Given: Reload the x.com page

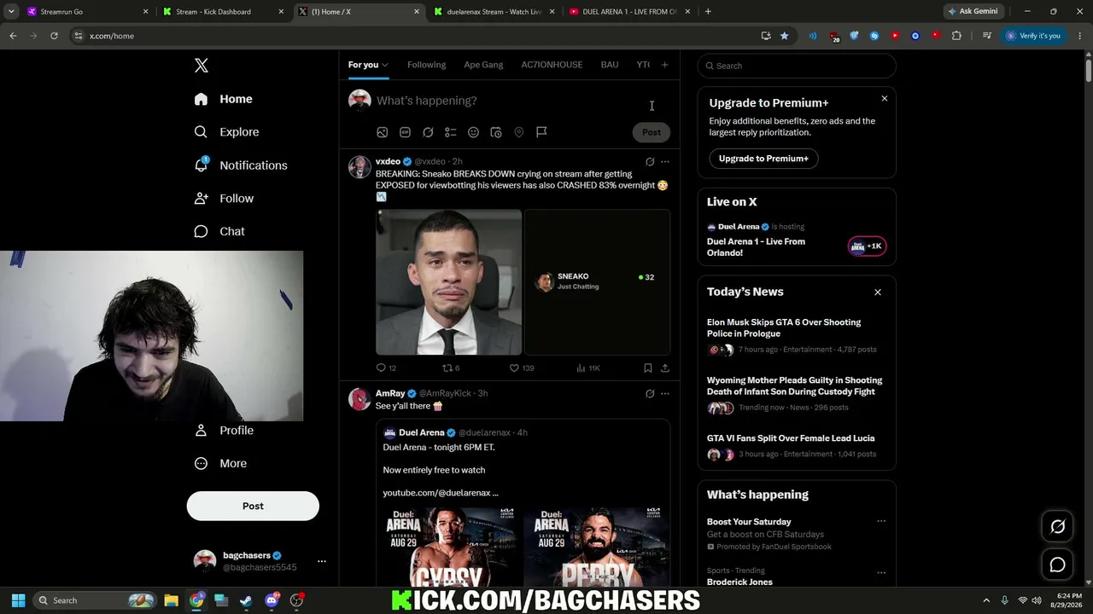Looking at the screenshot, I should [54, 36].
